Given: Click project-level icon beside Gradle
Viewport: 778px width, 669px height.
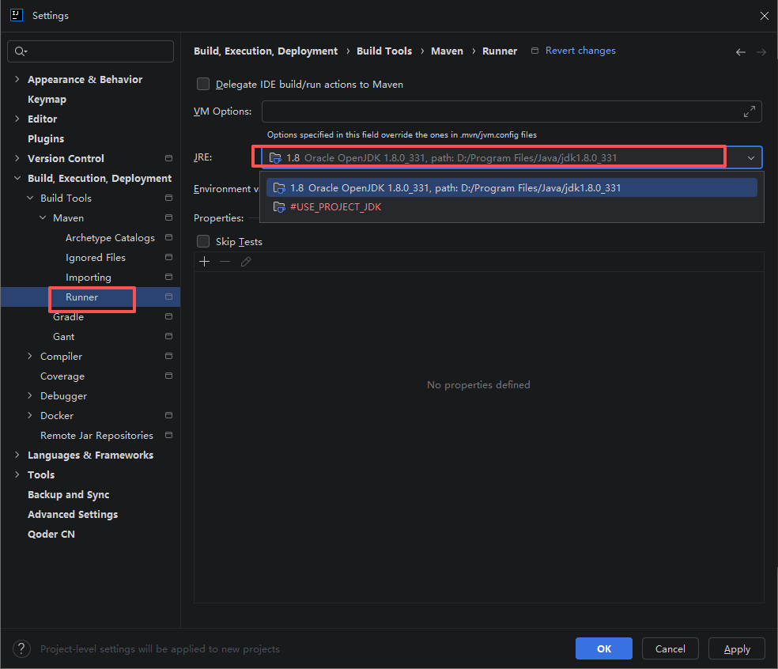Looking at the screenshot, I should click(x=168, y=316).
